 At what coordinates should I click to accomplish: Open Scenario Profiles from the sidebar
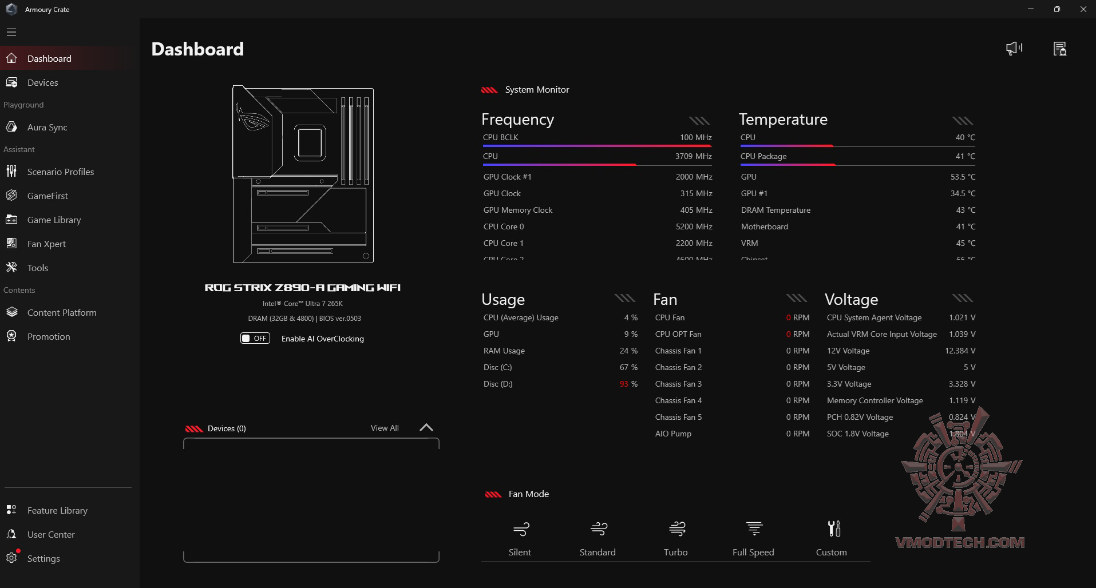[x=69, y=172]
